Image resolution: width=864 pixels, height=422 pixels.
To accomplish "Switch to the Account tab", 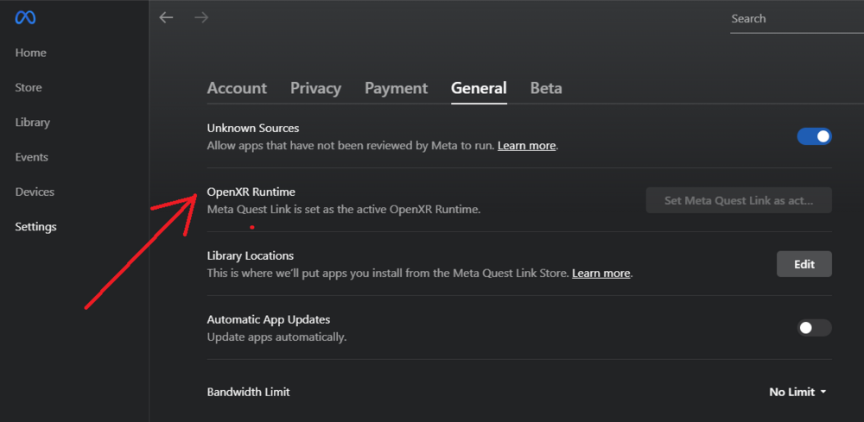I will [x=237, y=88].
